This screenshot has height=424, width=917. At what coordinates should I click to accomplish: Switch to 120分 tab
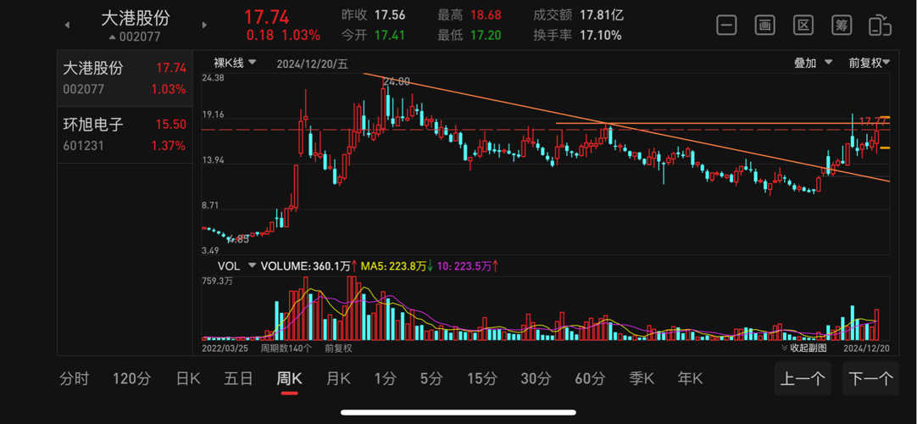[x=131, y=378]
